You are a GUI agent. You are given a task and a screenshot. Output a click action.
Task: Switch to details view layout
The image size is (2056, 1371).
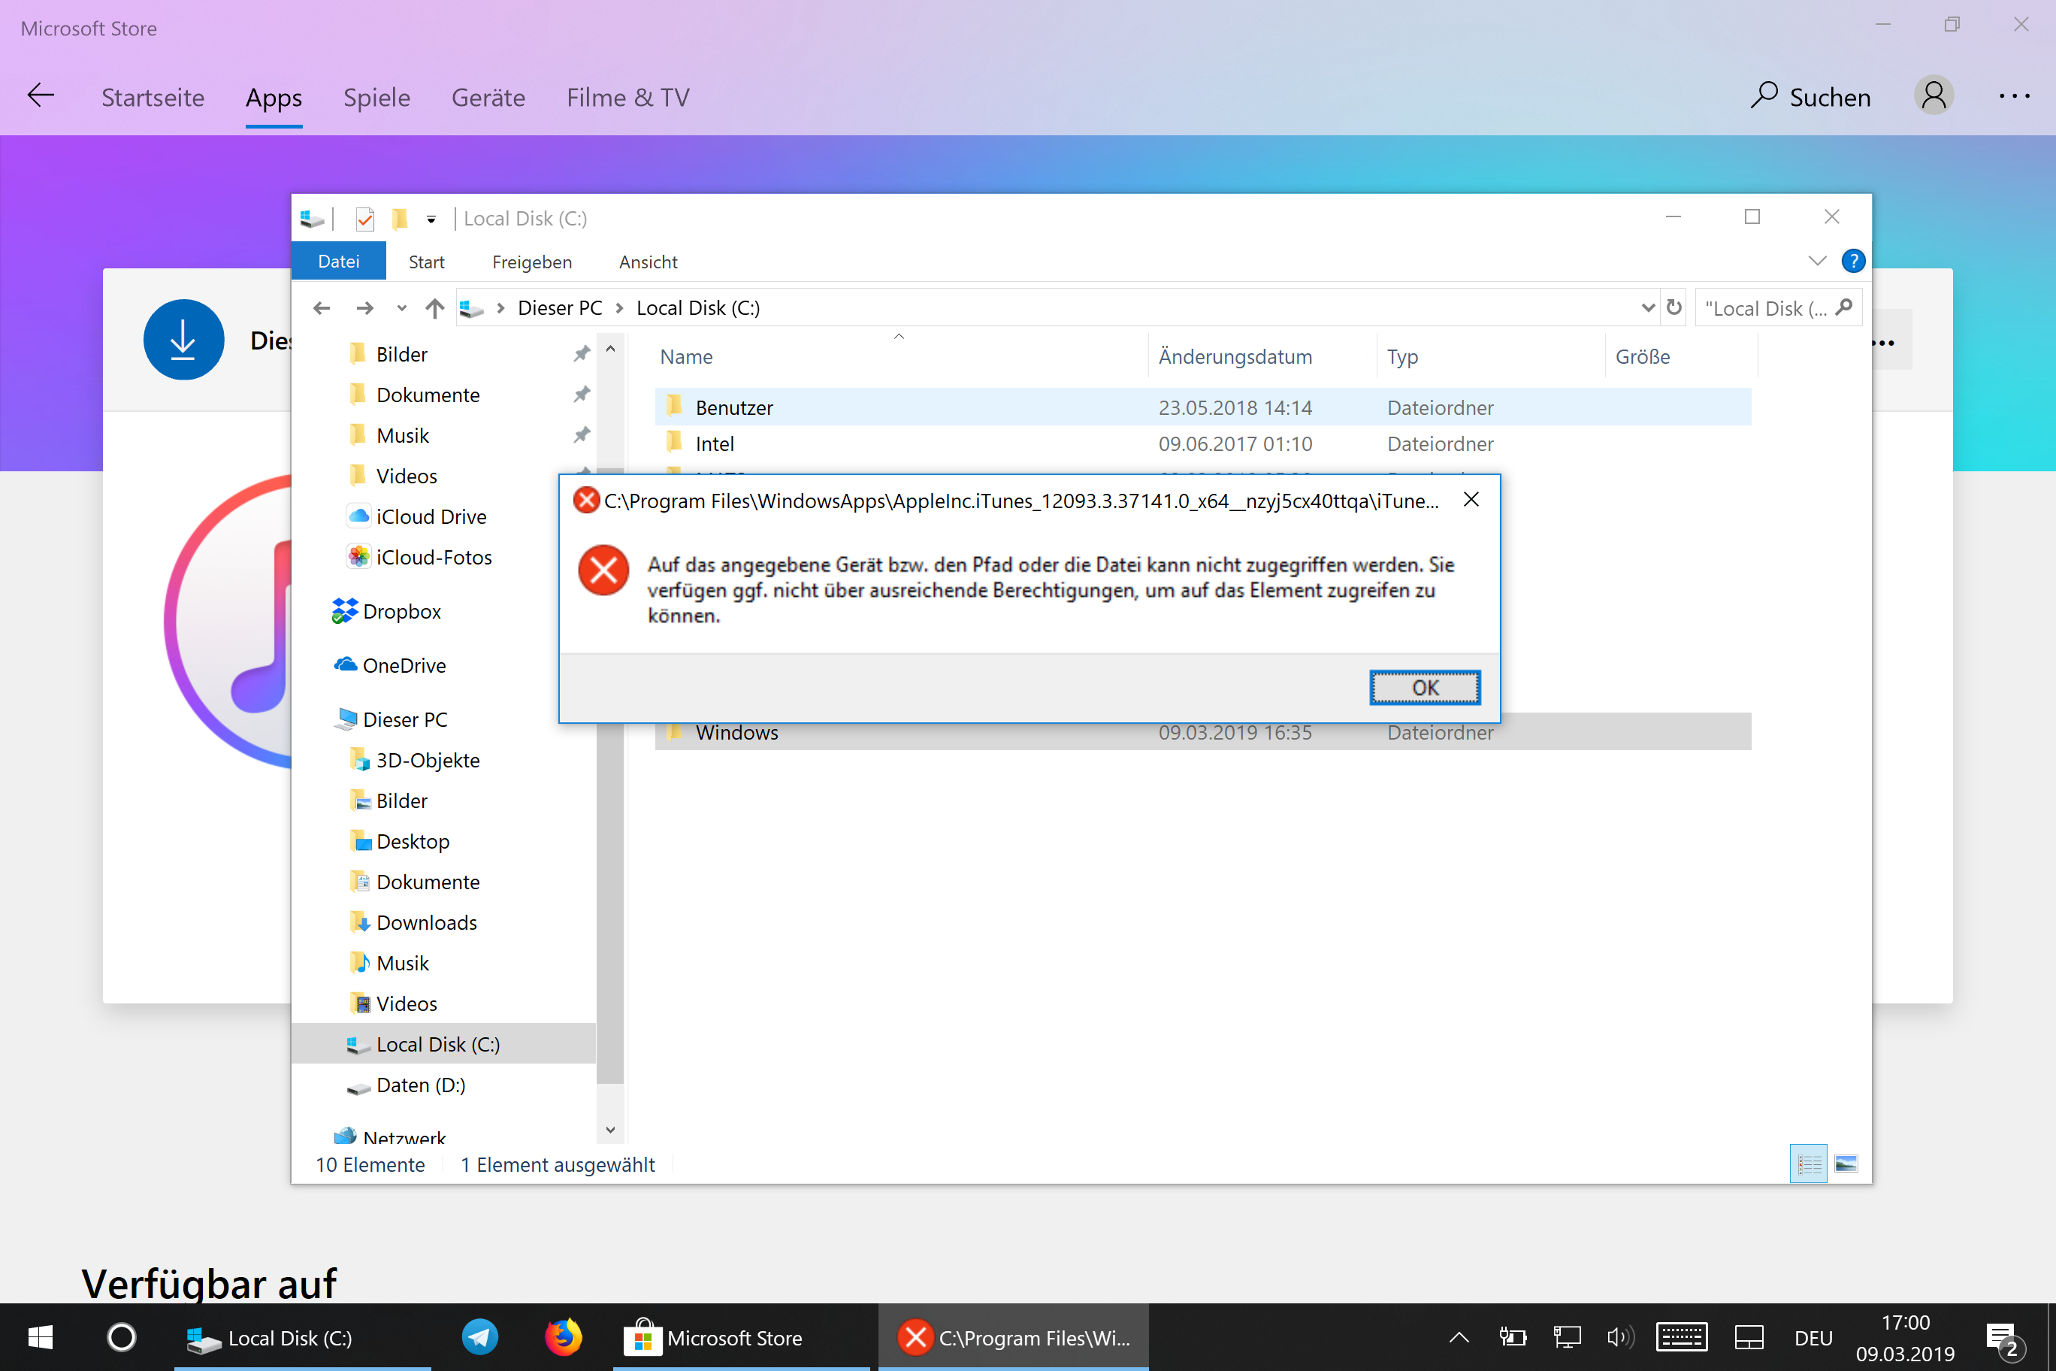point(1808,1164)
